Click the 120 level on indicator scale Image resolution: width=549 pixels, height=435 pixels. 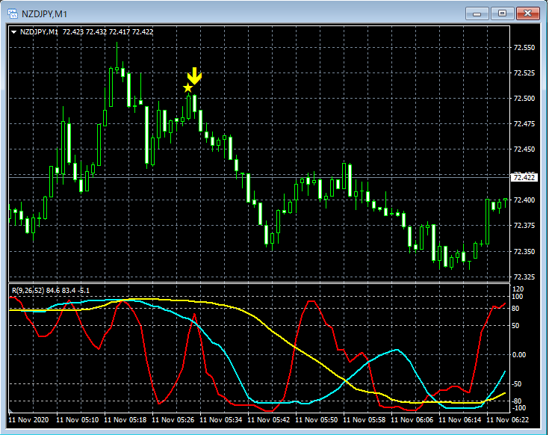click(x=518, y=289)
